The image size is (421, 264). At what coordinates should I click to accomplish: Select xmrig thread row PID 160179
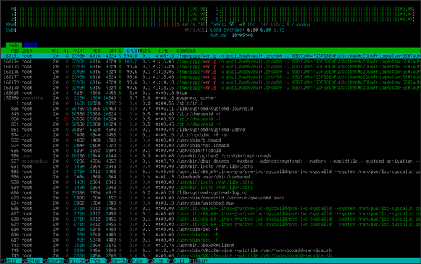[210, 82]
